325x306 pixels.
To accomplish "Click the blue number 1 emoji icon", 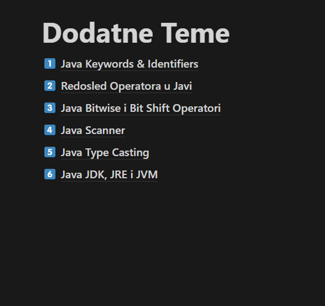I will (50, 64).
